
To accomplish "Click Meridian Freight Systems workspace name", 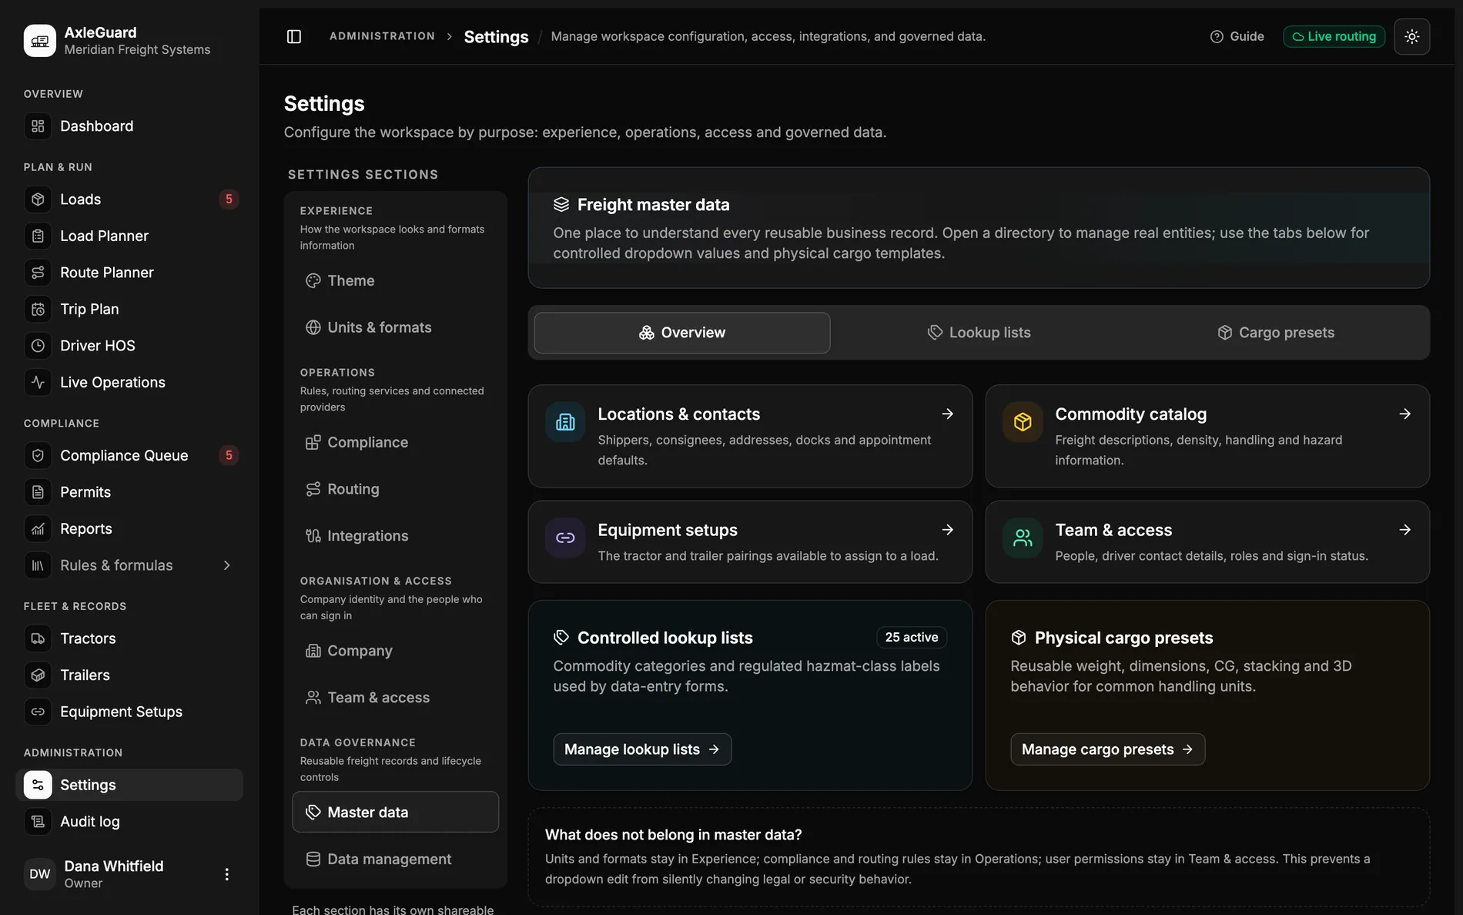I will 137,49.
